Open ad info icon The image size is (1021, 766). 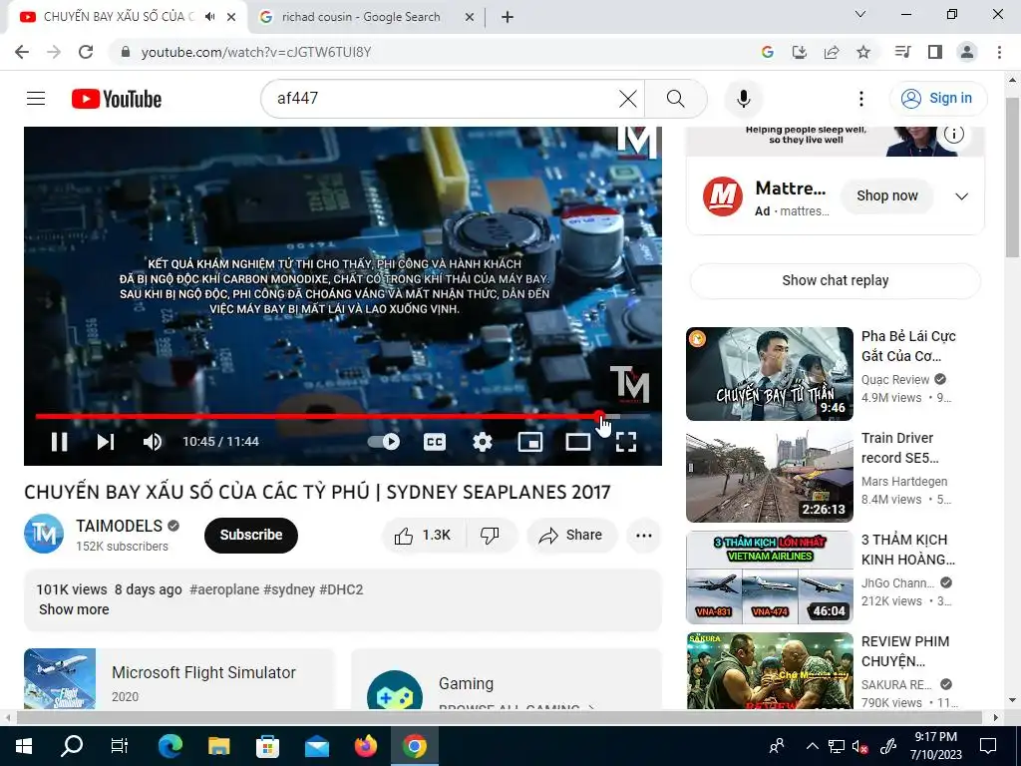[954, 135]
